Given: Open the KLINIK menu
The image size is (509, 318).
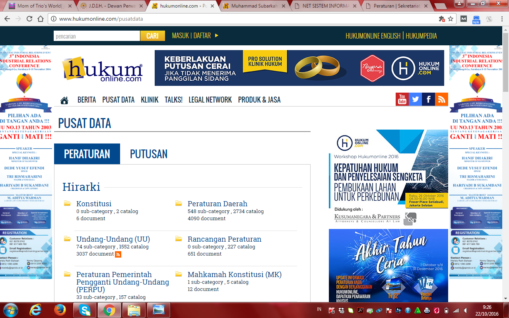Looking at the screenshot, I should [150, 100].
